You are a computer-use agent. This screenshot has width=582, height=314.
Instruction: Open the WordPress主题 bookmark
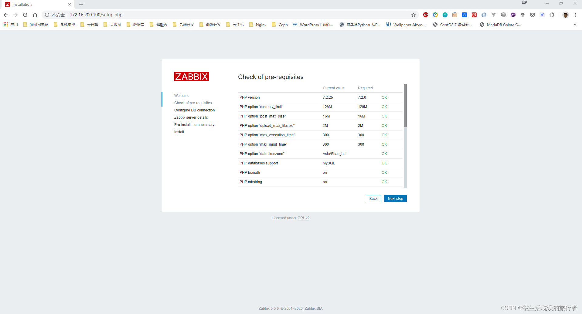click(313, 25)
